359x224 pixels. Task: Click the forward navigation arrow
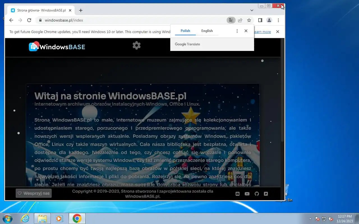click(20, 20)
